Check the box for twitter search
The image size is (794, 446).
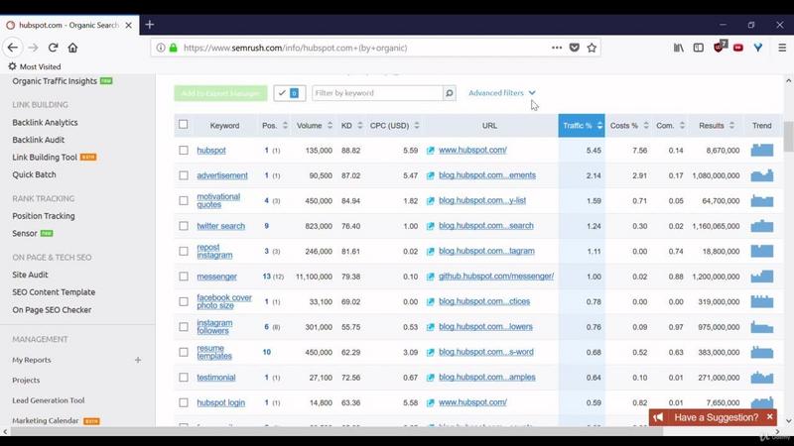184,226
